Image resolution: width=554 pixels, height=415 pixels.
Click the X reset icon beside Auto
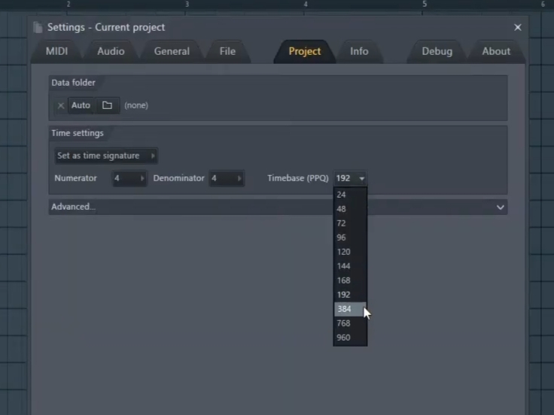[61, 106]
